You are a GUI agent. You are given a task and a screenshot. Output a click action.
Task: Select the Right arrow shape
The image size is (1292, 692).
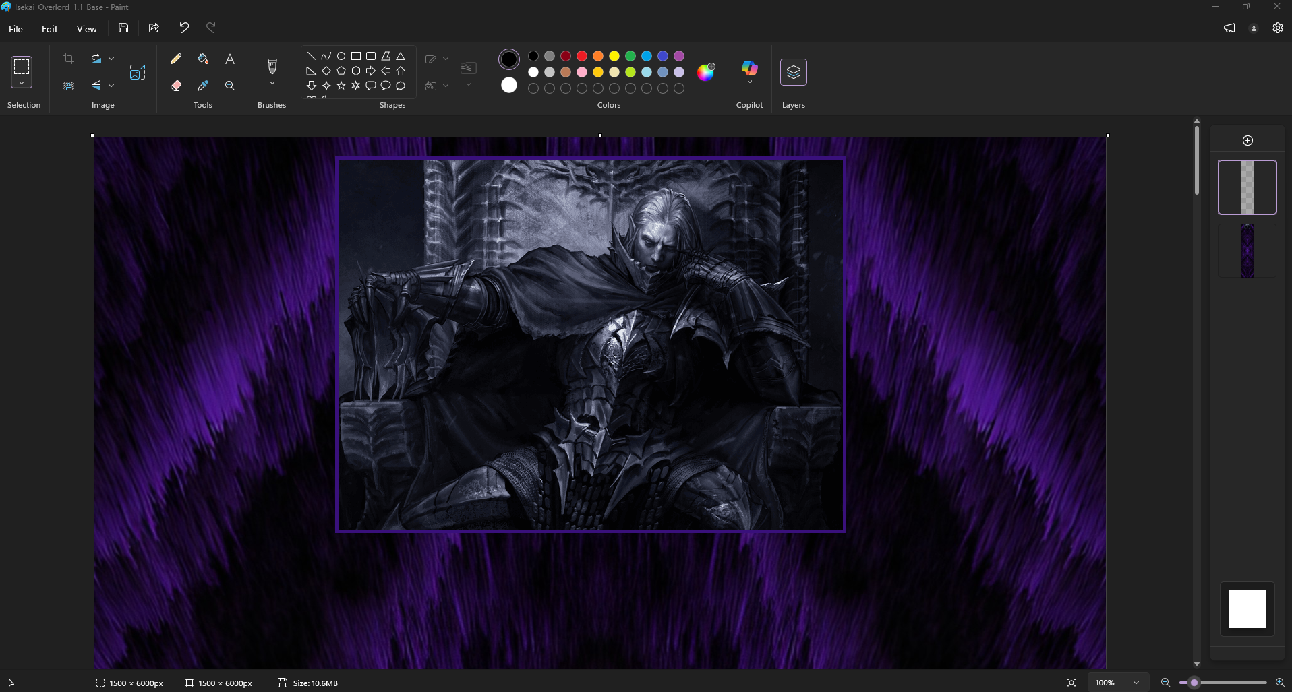(x=371, y=71)
